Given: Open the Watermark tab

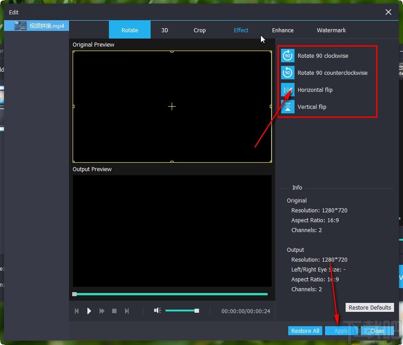Looking at the screenshot, I should pyautogui.click(x=331, y=30).
